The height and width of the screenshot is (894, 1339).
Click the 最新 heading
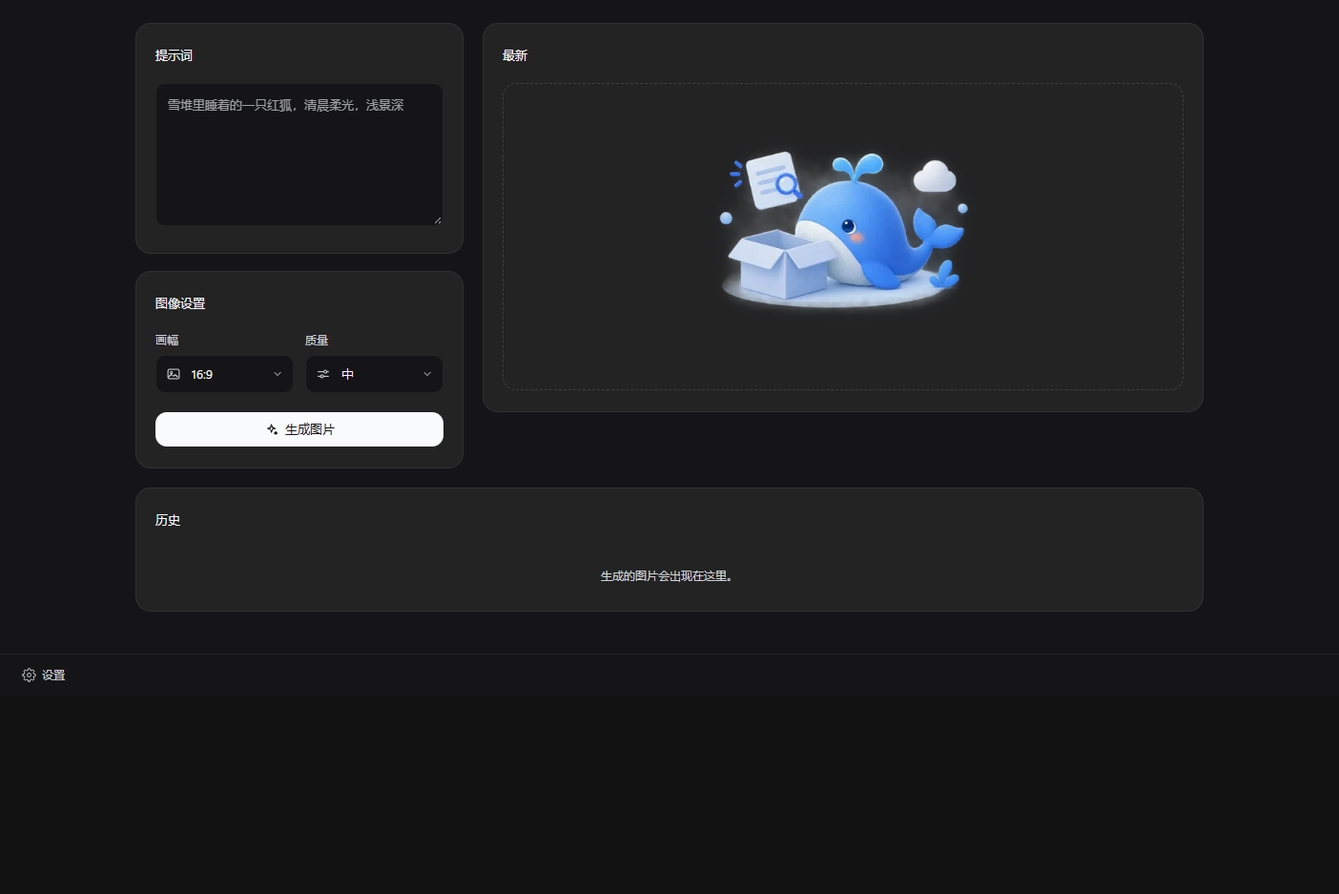515,55
